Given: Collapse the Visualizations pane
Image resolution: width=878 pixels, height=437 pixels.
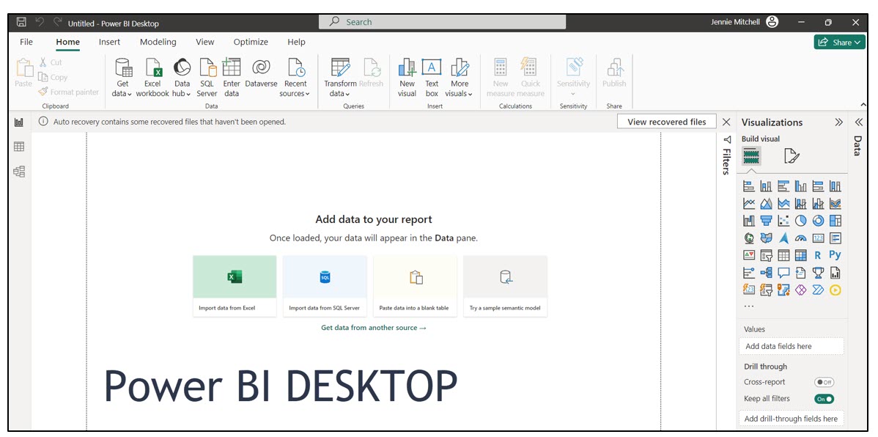Looking at the screenshot, I should [x=838, y=122].
